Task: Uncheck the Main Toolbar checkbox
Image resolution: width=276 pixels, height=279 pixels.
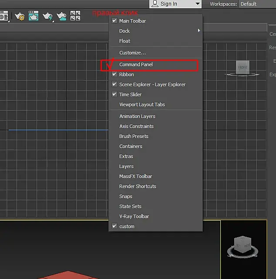Action: pos(114,21)
